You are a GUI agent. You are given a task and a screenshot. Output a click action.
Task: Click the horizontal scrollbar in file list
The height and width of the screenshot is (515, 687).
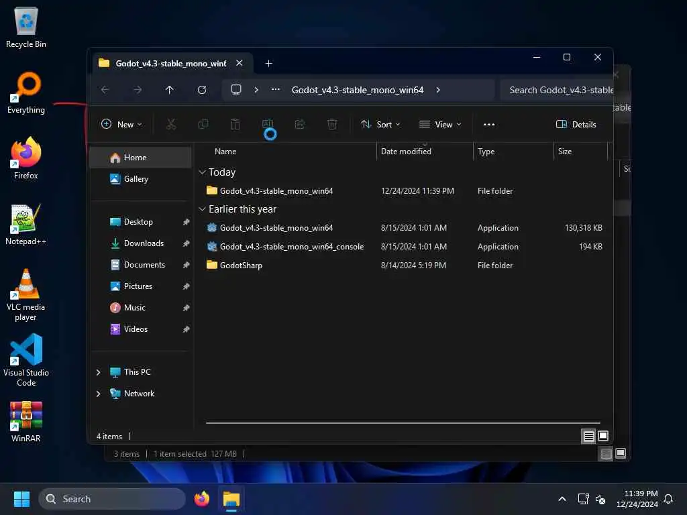coord(403,423)
